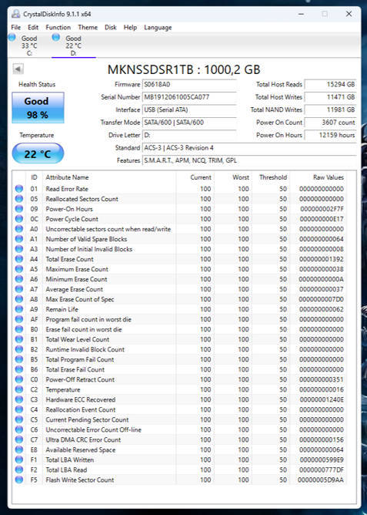The width and height of the screenshot is (367, 515).
Task: Click the status icon for Maximum Erase Count
Action: (19, 269)
